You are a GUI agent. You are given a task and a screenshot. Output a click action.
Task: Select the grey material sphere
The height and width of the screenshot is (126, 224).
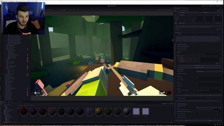point(127,111)
